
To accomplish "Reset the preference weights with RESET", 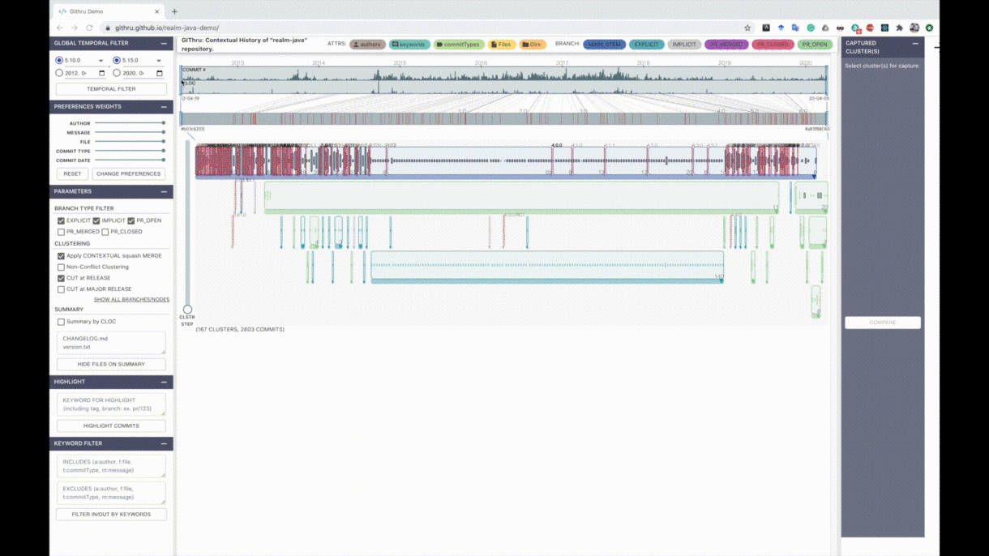I will pyautogui.click(x=72, y=173).
